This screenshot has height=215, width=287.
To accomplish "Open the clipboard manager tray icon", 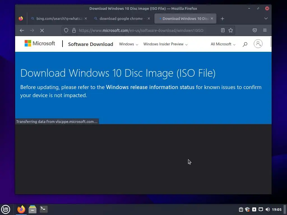I will (x=241, y=209).
